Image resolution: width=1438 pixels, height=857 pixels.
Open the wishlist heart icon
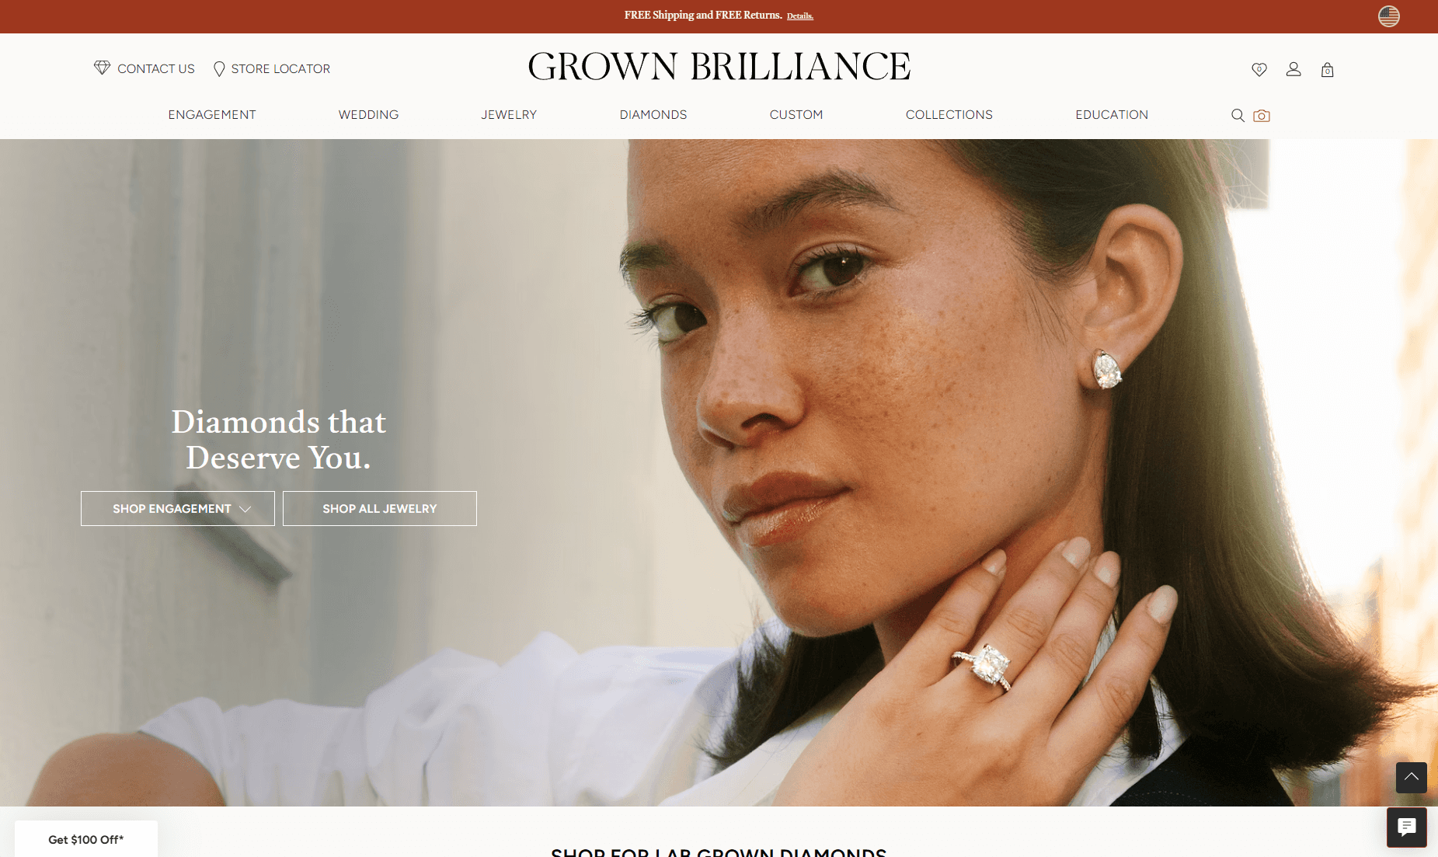(1259, 69)
